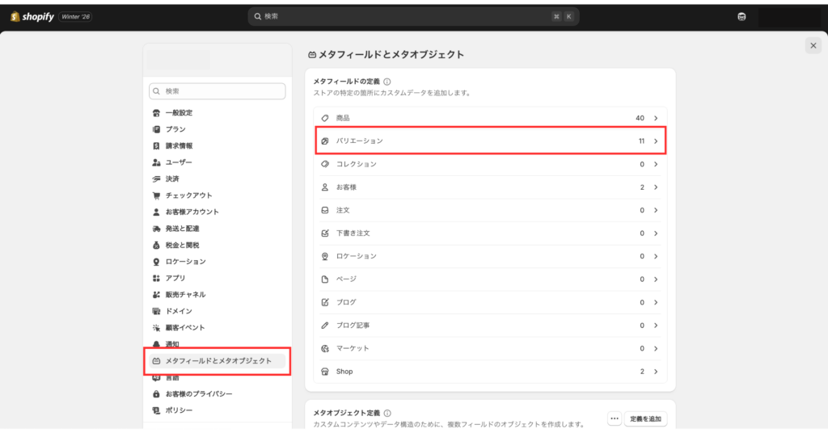Open コレクション metafield definitions
The image size is (828, 433).
click(491, 165)
